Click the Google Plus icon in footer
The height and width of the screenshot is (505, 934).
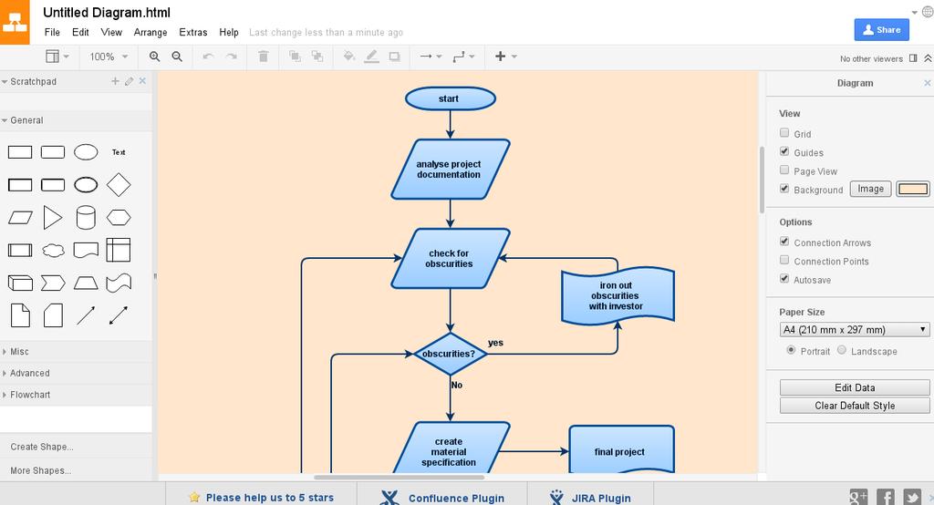(x=858, y=497)
